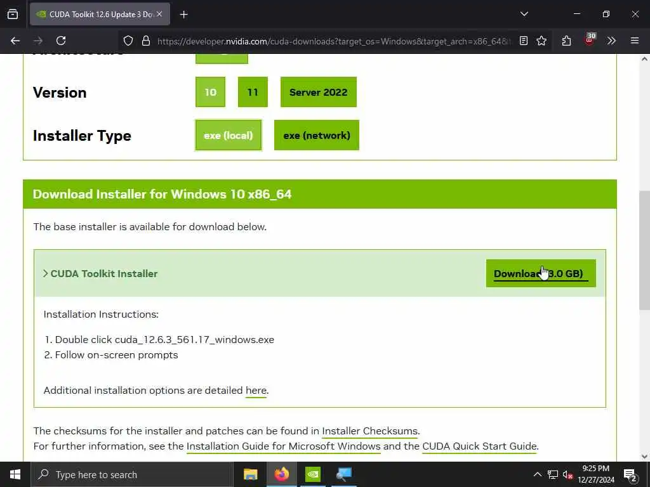Select Server 2022 version
The height and width of the screenshot is (487, 650).
[319, 92]
